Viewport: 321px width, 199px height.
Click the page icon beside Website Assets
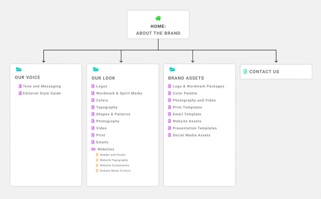169,121
